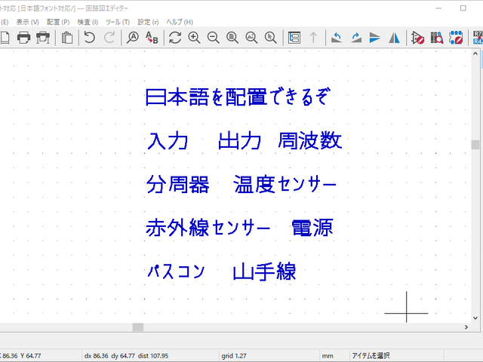Viewport: 483px width, 362px height.
Task: Click the Paste clipboard icon
Action: (x=67, y=38)
